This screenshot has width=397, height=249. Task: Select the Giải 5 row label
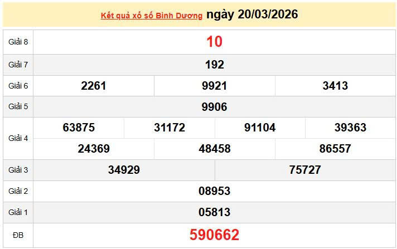pyautogui.click(x=18, y=106)
